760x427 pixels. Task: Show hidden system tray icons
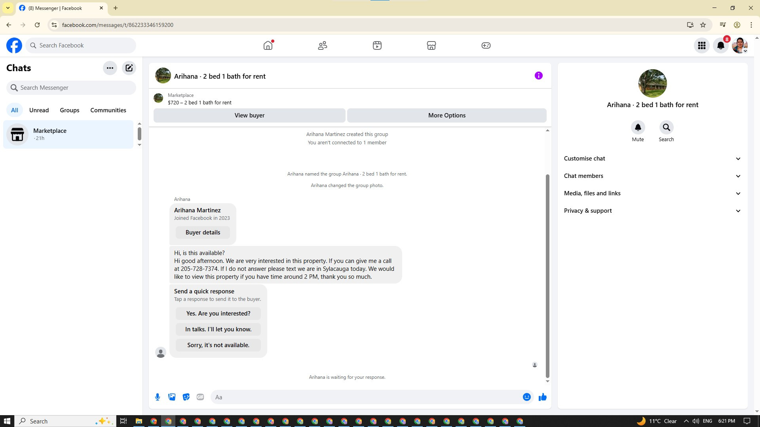686,421
